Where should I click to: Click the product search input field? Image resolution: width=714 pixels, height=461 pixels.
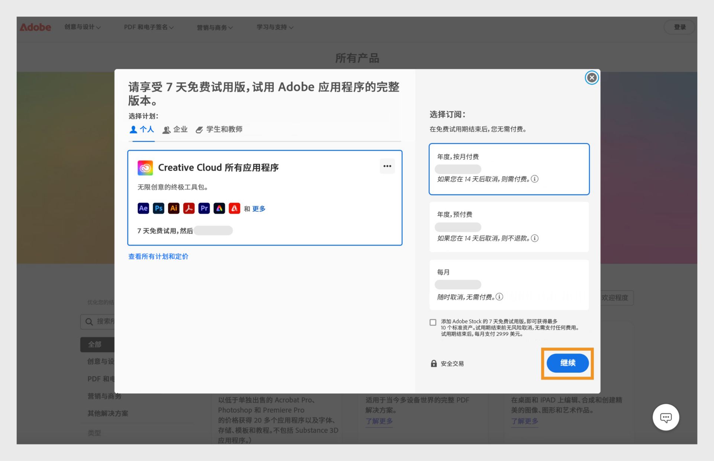coord(97,322)
